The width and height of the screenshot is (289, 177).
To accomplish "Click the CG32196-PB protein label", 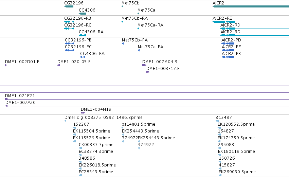I will coord(78,40).
